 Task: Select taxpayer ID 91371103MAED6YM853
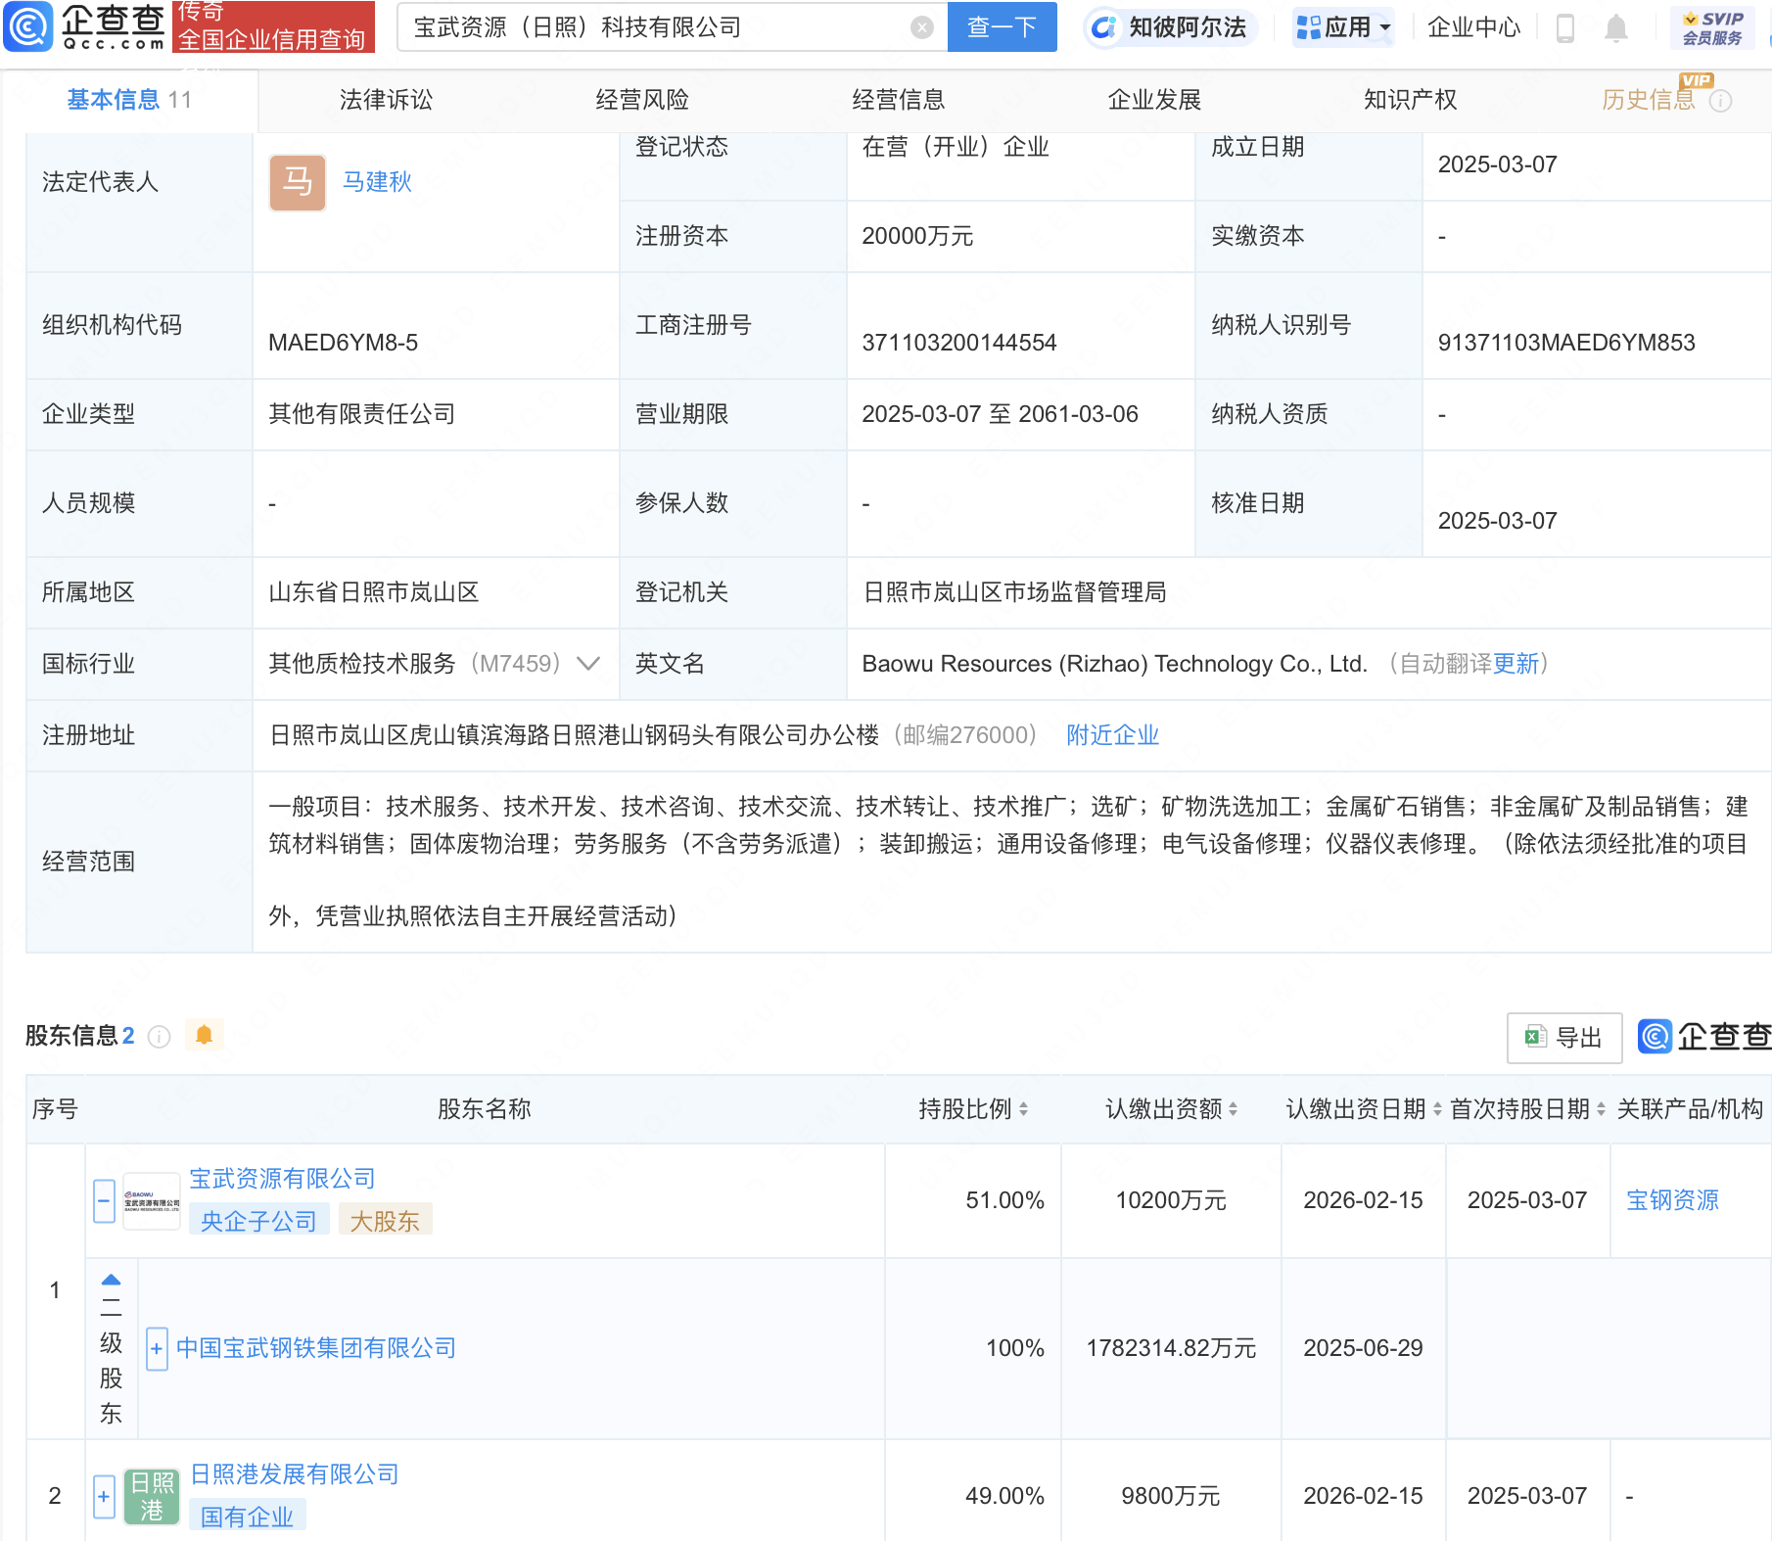1566,343
